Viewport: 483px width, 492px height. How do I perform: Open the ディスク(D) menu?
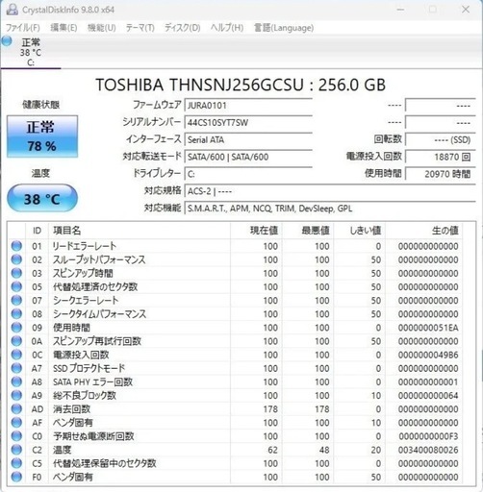click(183, 28)
